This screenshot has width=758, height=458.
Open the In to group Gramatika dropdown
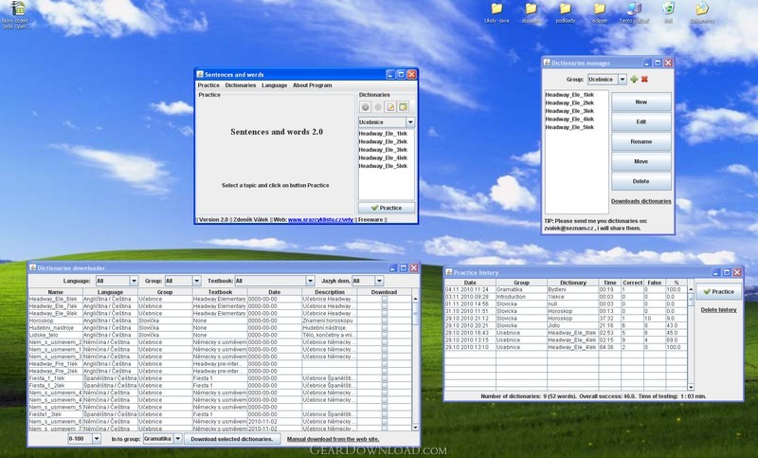click(177, 439)
